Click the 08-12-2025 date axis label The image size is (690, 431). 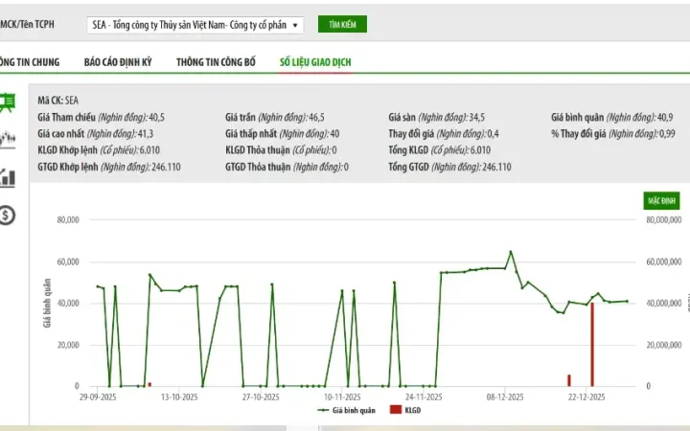tap(505, 397)
